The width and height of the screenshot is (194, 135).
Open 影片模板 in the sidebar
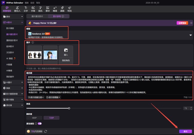[x=10, y=28]
